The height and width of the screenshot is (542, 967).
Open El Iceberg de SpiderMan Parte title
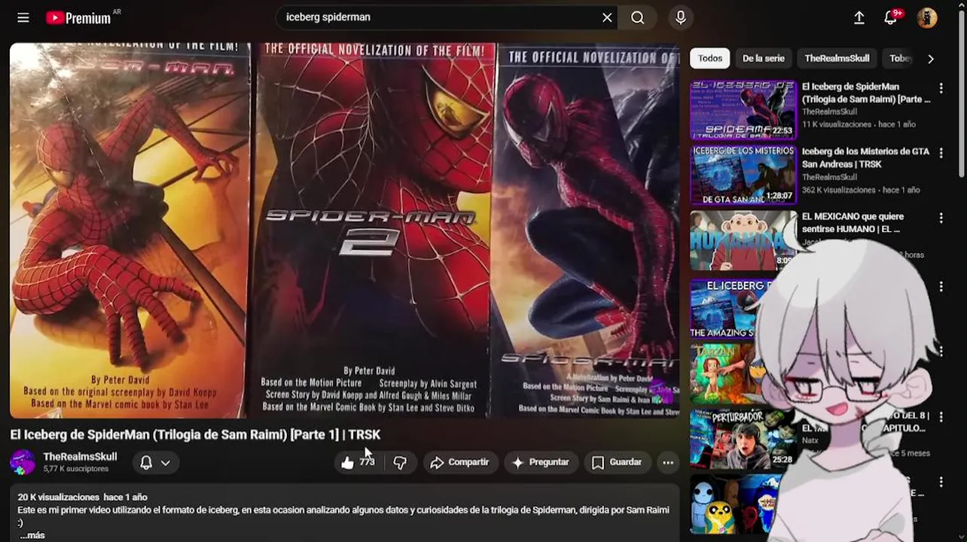[866, 93]
